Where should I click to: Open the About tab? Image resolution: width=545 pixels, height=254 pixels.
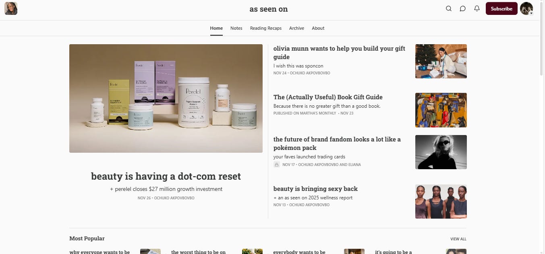(318, 28)
